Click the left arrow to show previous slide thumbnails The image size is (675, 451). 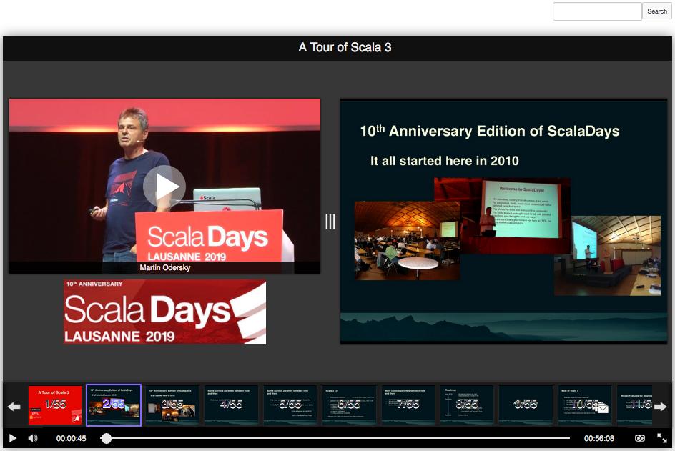[14, 406]
